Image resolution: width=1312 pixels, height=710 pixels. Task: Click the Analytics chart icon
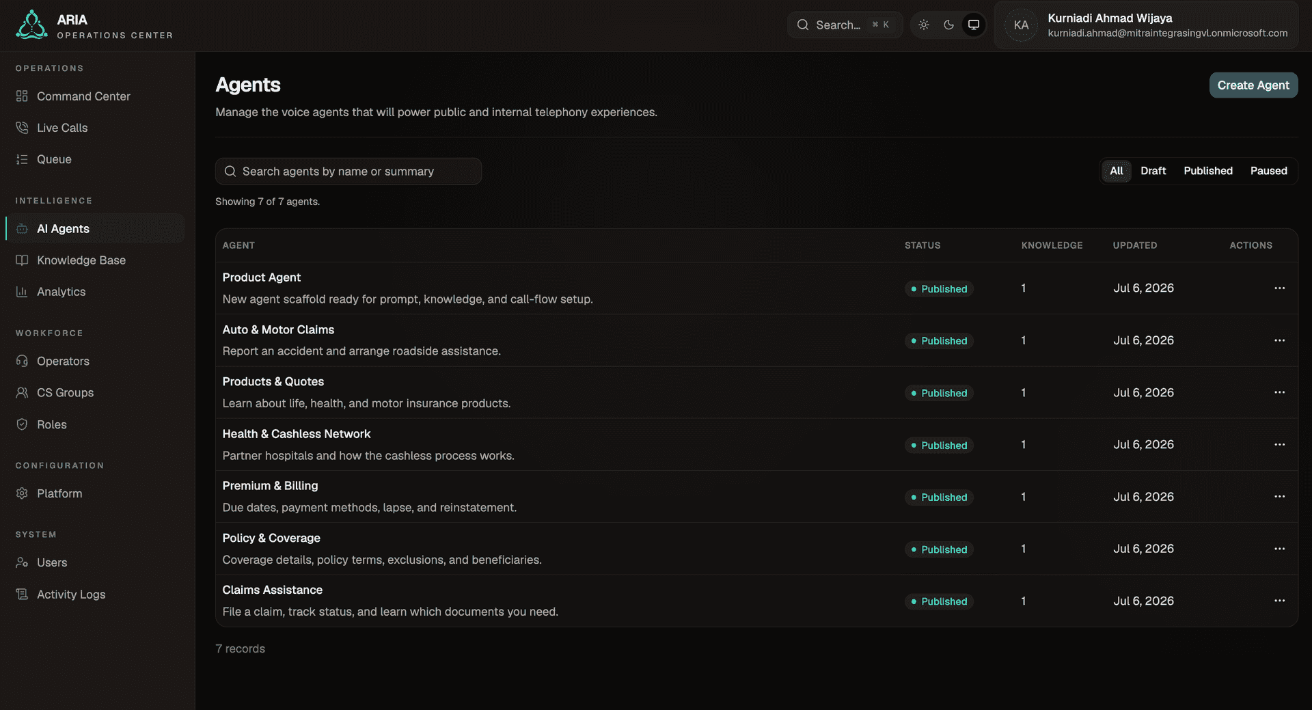tap(22, 292)
